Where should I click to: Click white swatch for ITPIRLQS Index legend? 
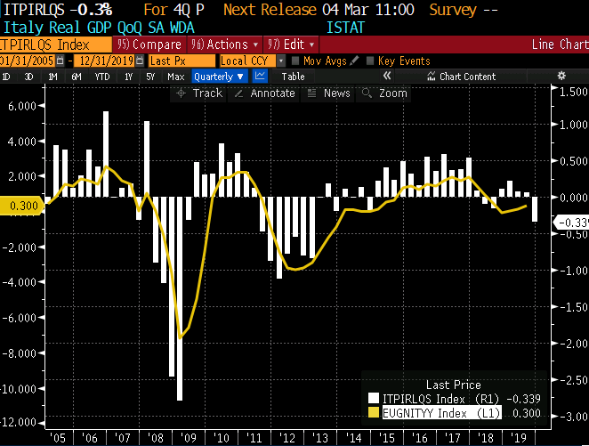coord(374,398)
